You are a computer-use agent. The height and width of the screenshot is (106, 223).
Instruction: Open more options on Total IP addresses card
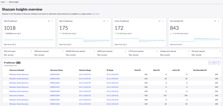(x=52, y=21)
